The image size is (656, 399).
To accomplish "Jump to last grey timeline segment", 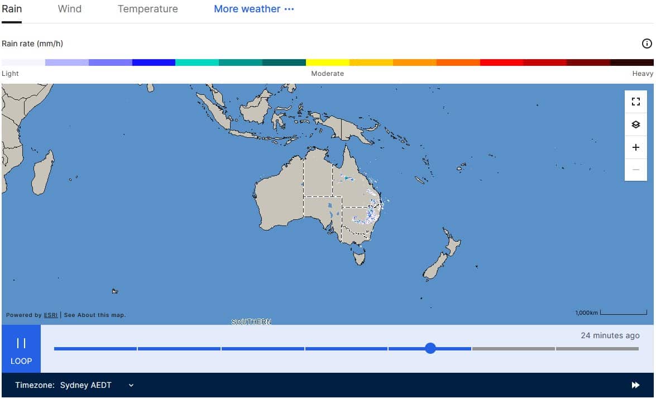I will (597, 349).
